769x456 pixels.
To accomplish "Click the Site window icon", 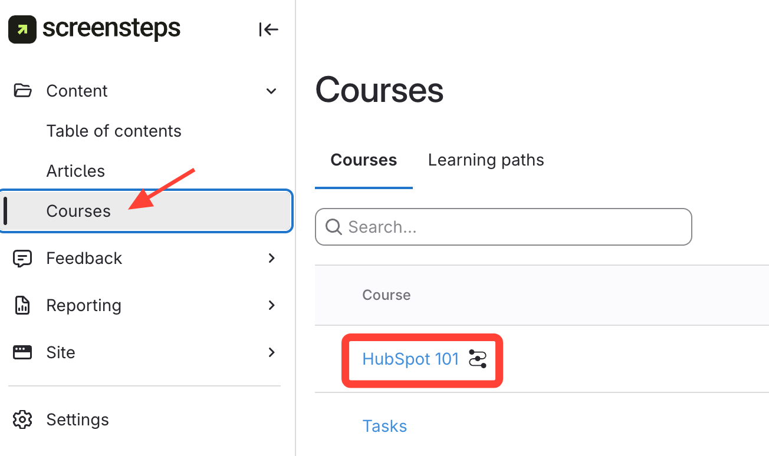I will 22,352.
